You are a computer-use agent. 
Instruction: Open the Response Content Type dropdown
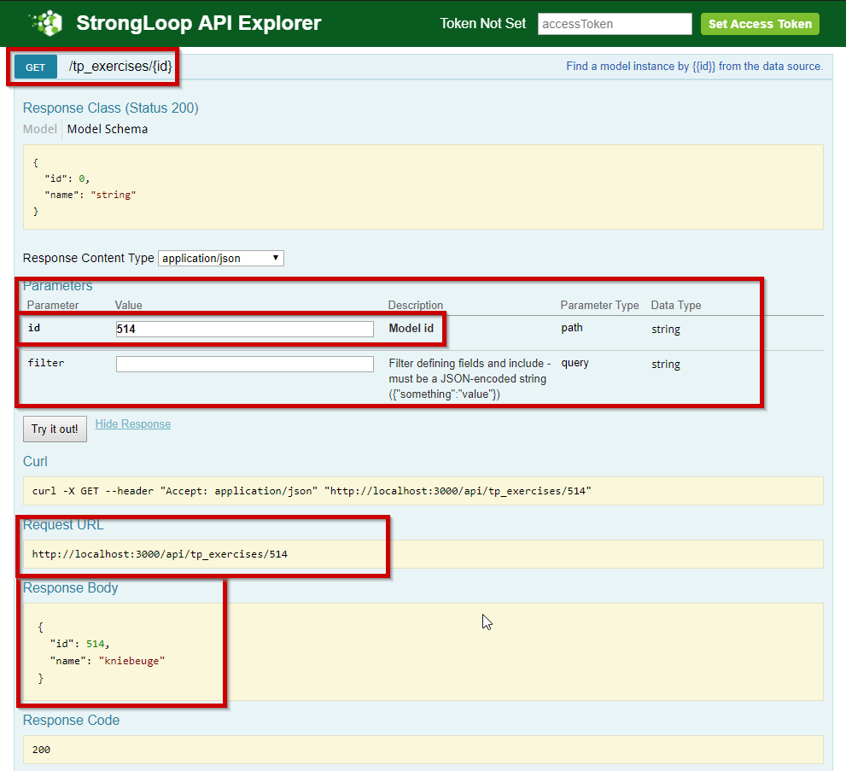220,258
